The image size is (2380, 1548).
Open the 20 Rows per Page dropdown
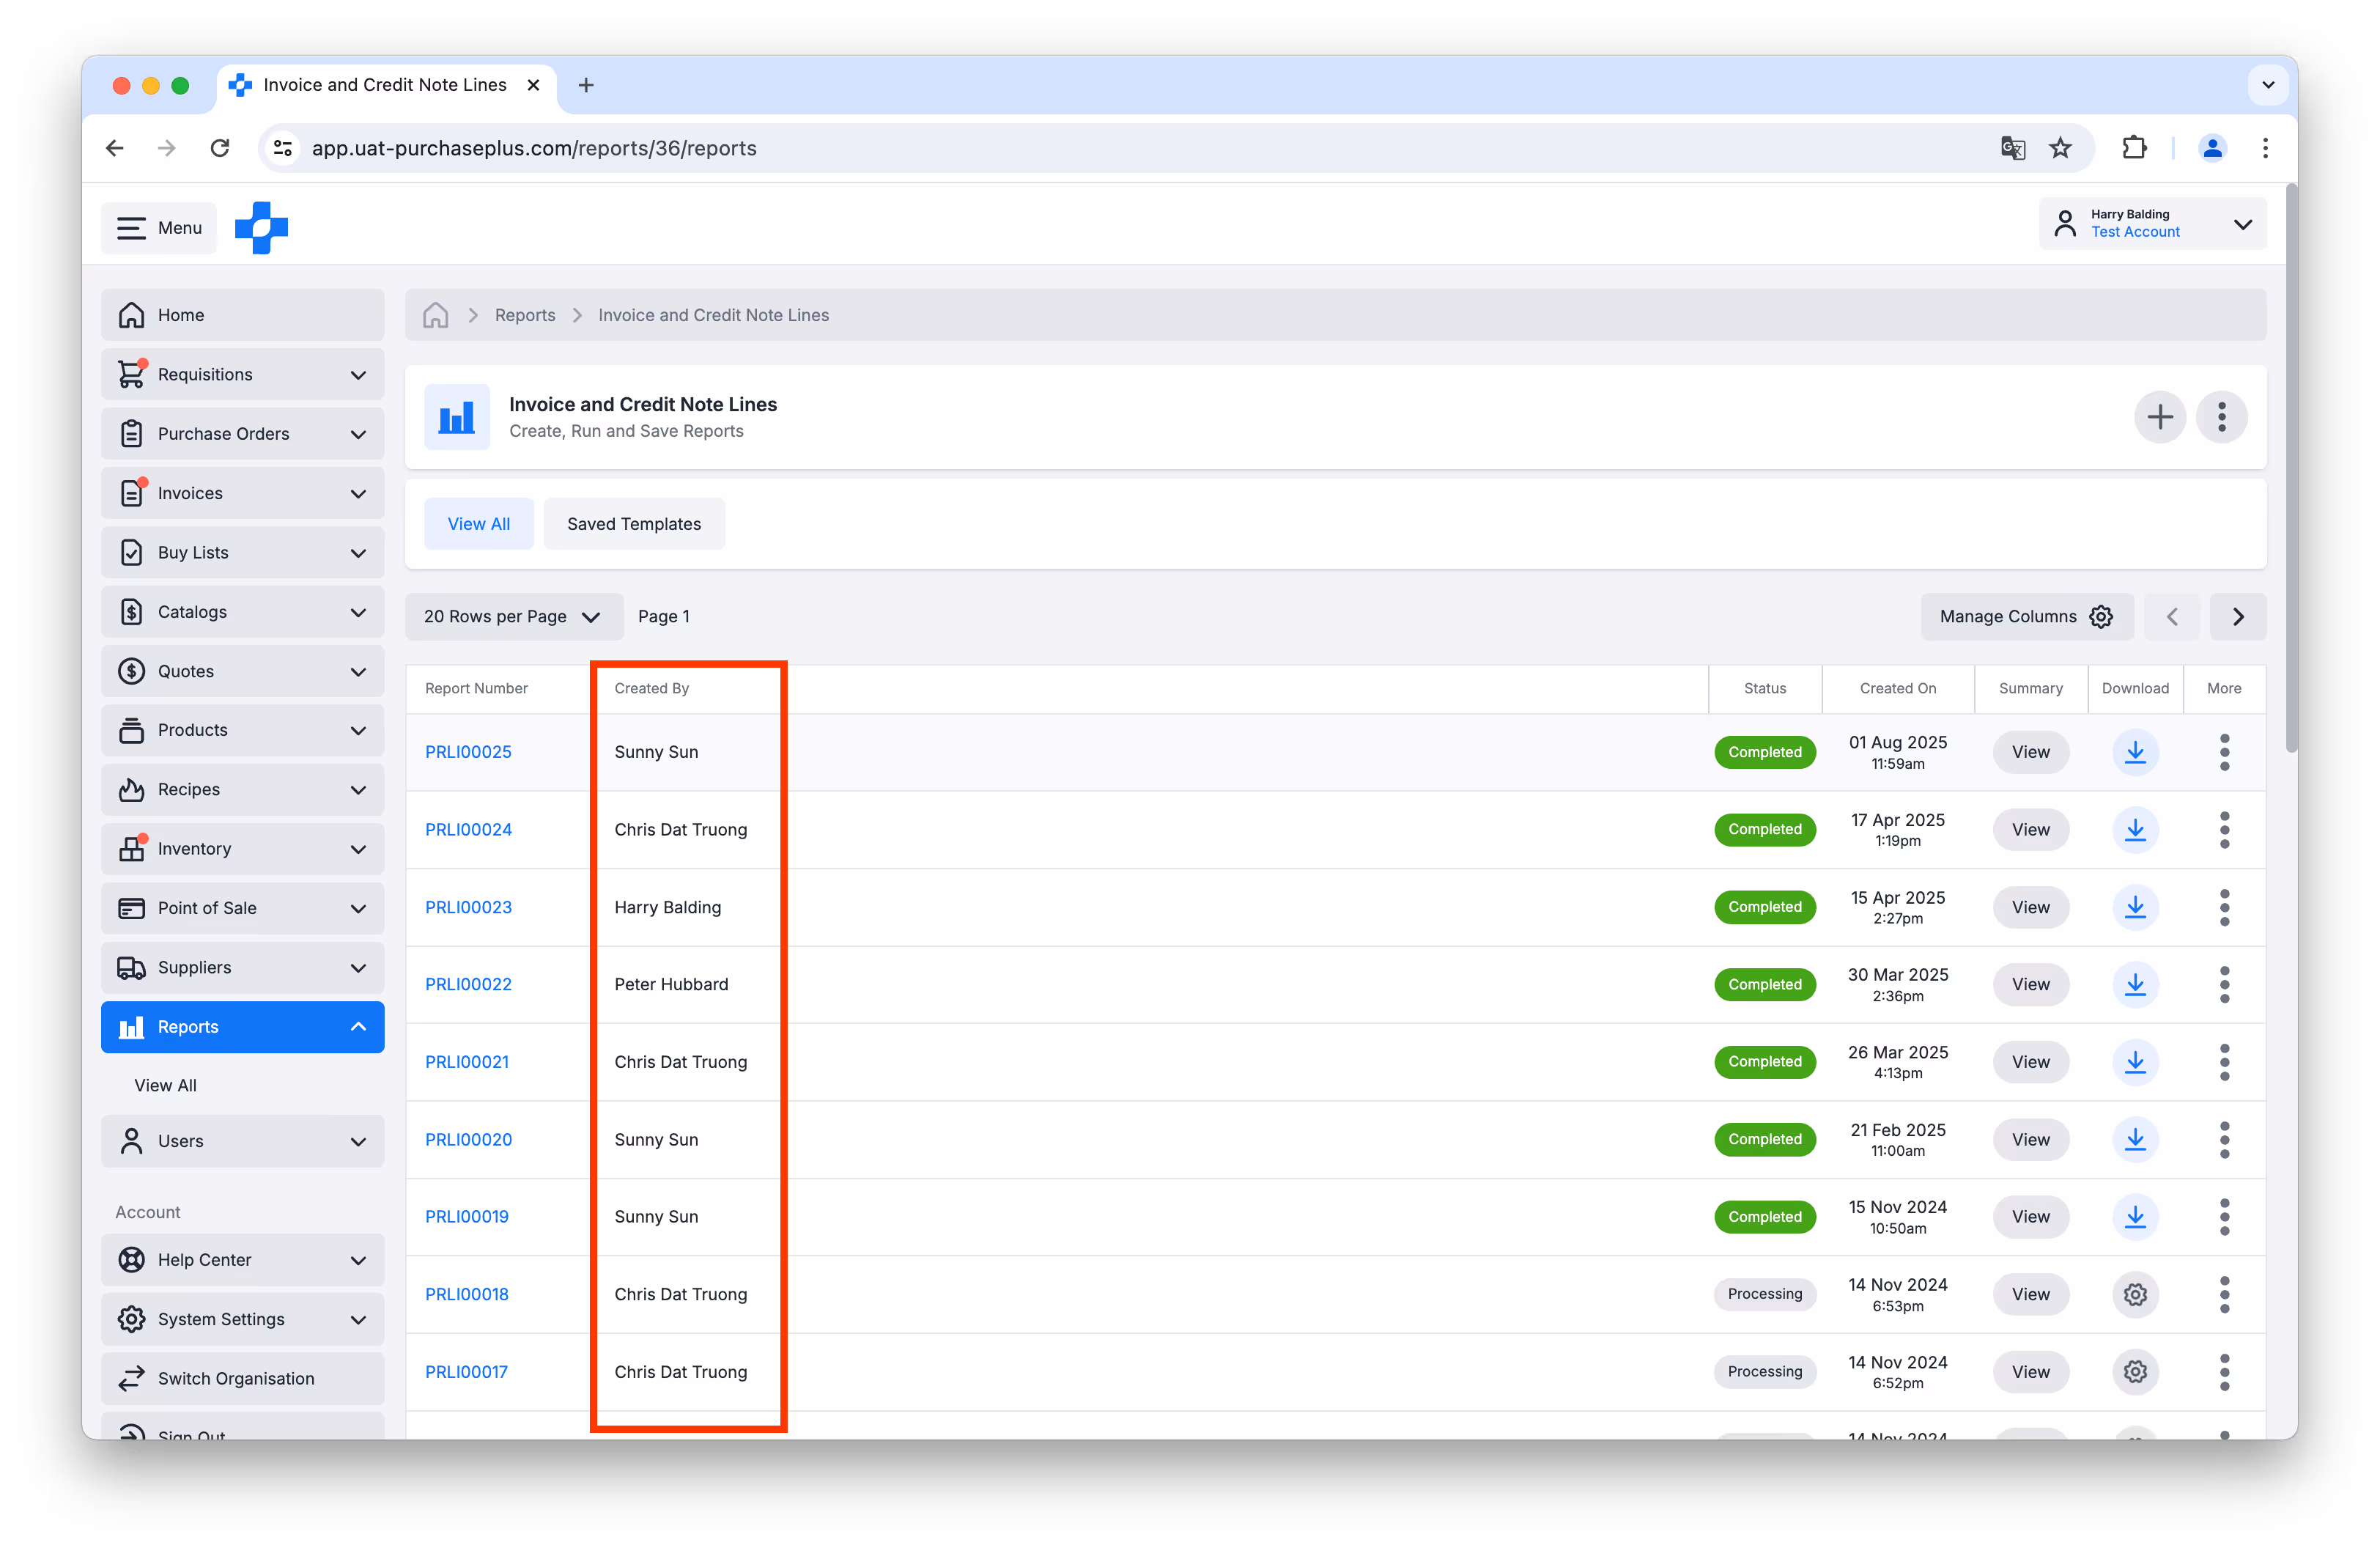512,616
